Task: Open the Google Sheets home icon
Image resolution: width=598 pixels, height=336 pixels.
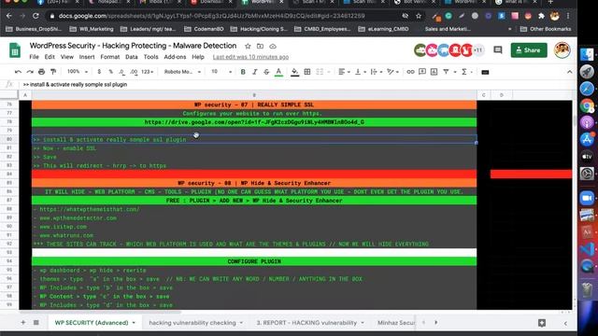Action: click(x=15, y=50)
